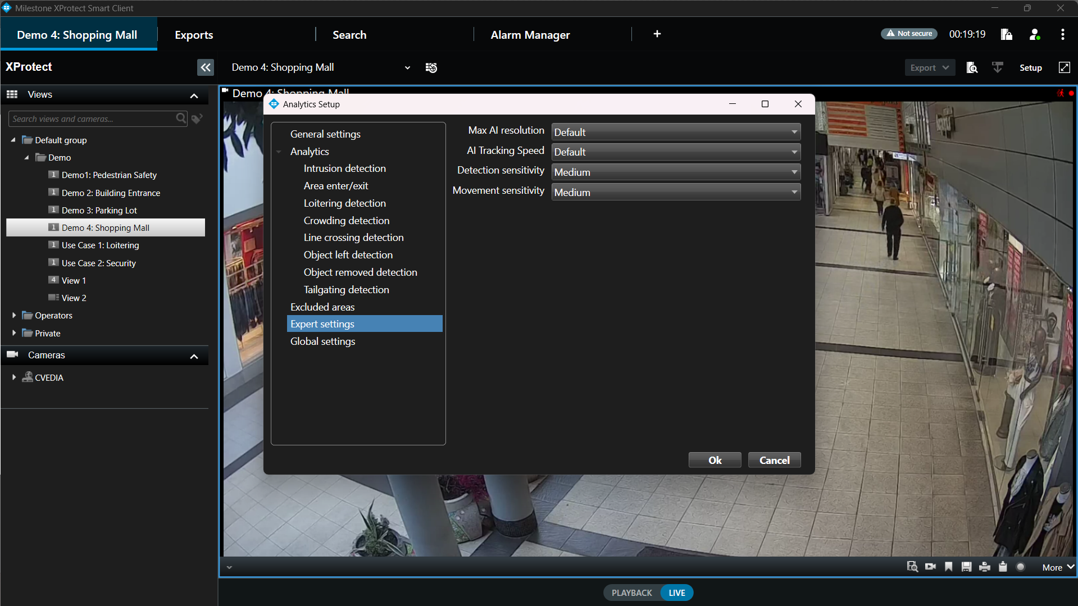This screenshot has width=1078, height=606.
Task: Click Cancel in Analytics Setup dialog
Action: pos(774,460)
